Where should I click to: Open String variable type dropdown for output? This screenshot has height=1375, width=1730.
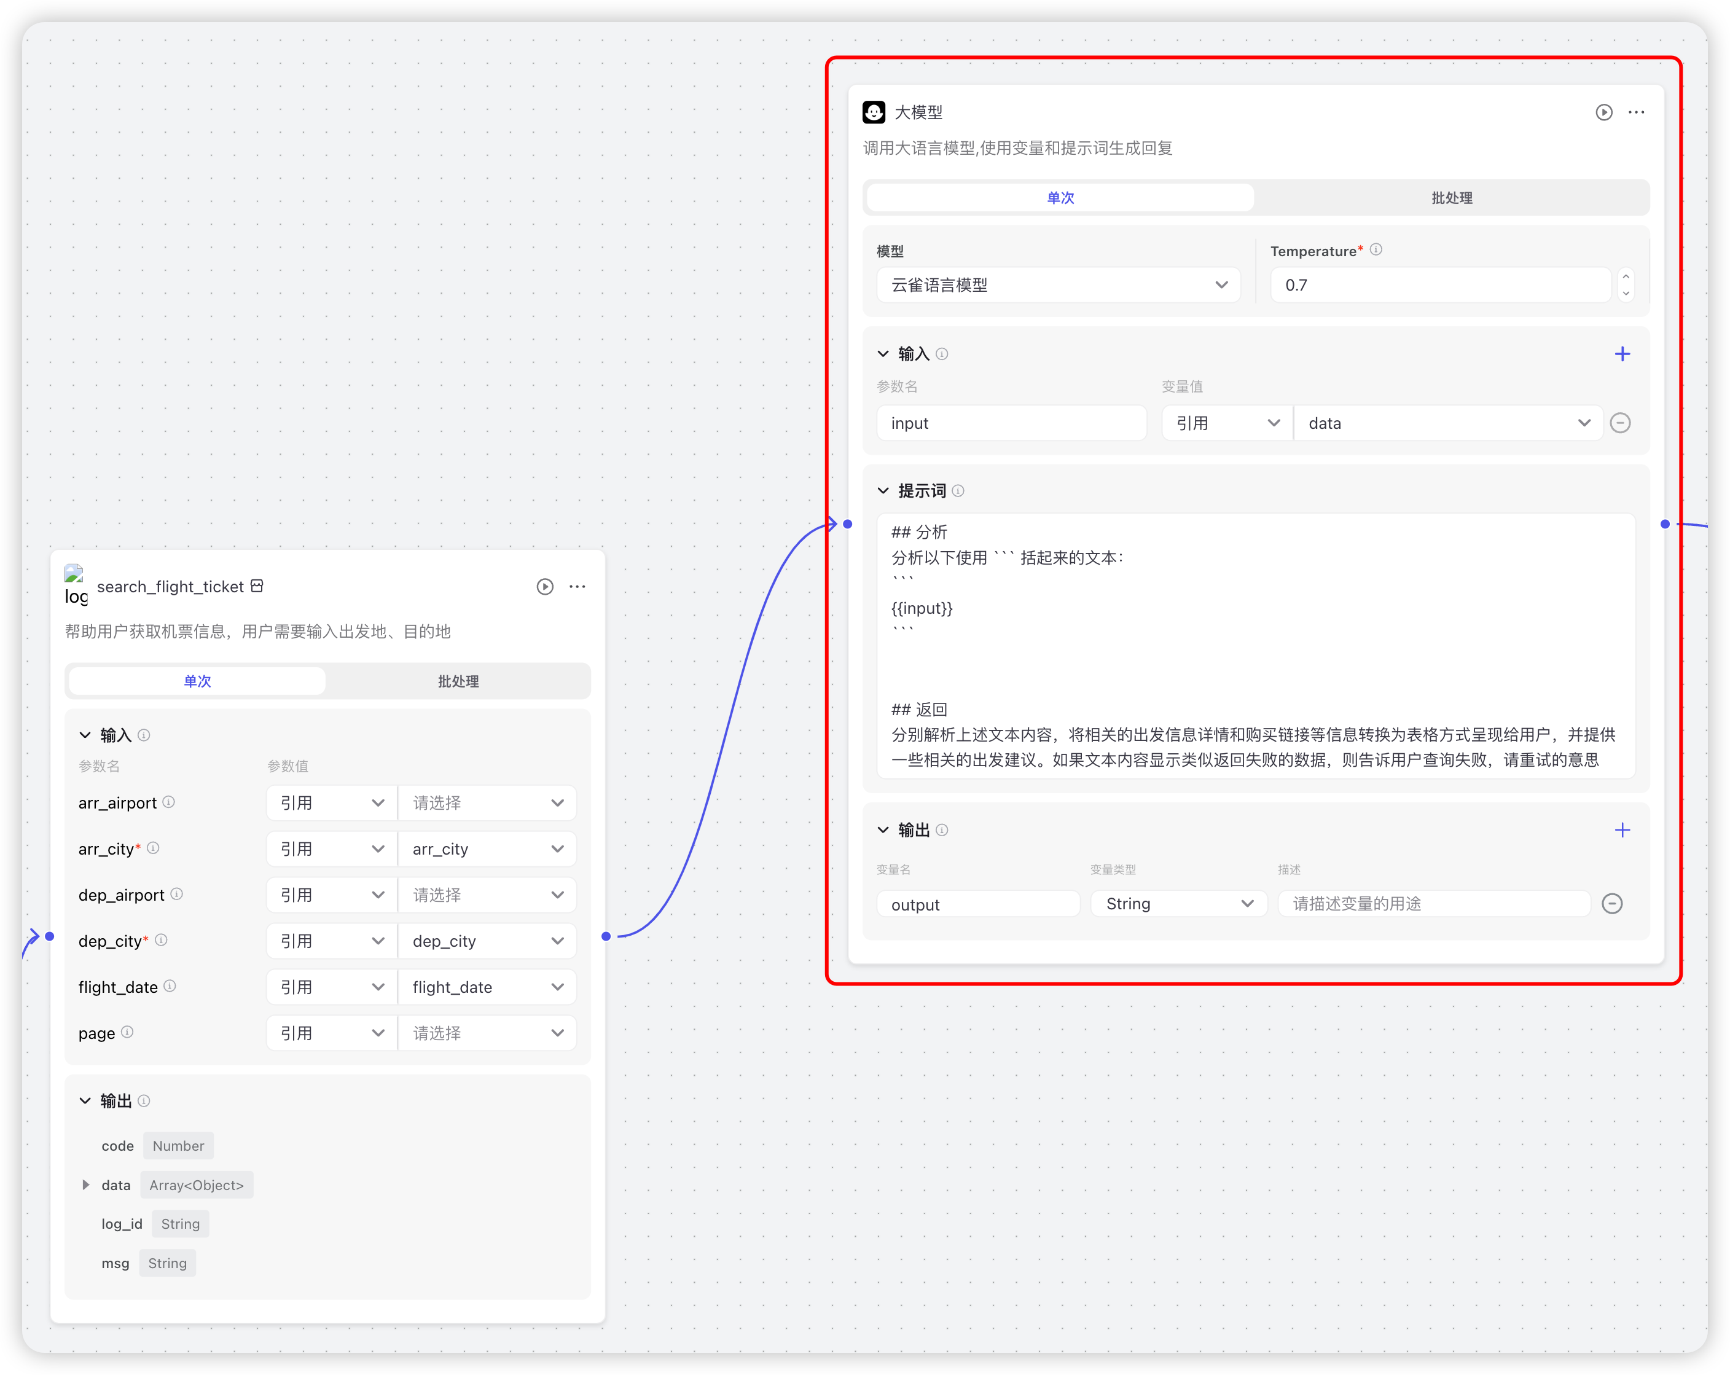coord(1179,904)
